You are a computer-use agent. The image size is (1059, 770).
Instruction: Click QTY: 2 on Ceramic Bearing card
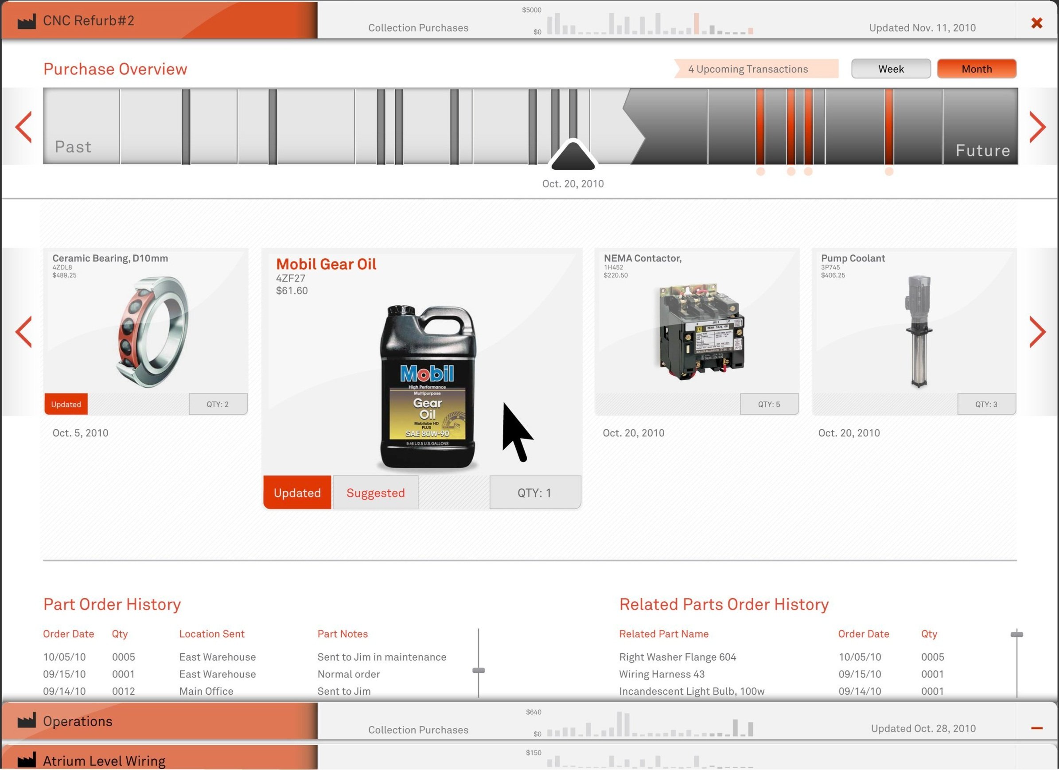pyautogui.click(x=218, y=404)
